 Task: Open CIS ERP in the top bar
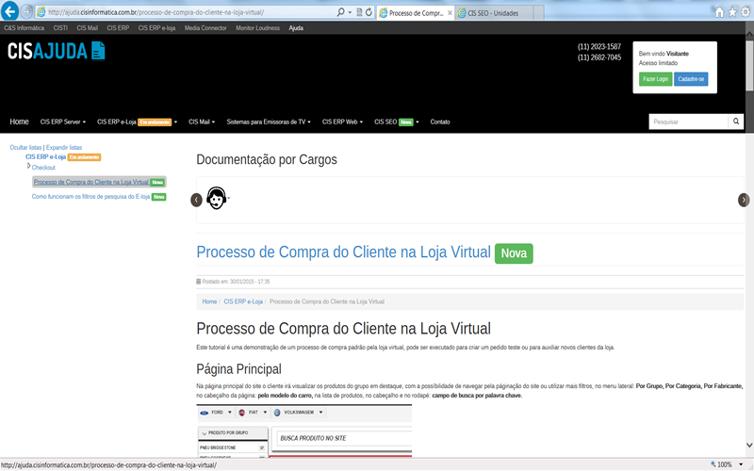[x=118, y=28]
